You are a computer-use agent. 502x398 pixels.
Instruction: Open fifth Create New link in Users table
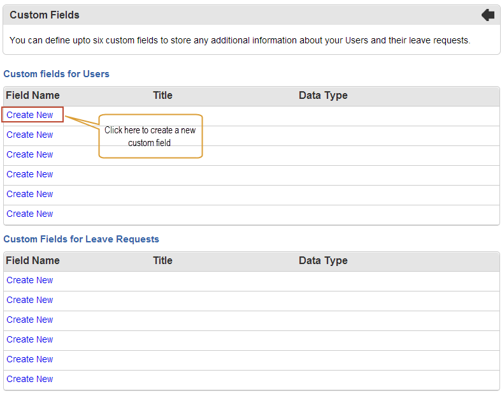coord(30,194)
